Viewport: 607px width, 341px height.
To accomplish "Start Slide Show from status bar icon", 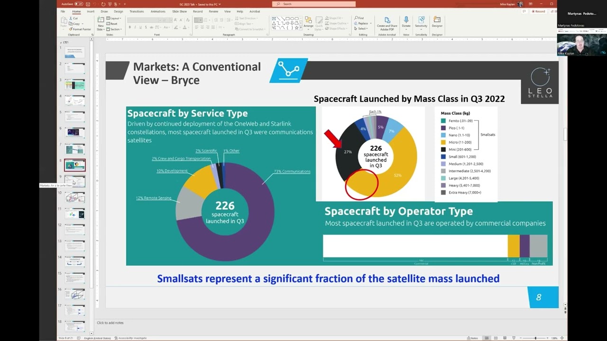I will click(x=513, y=338).
